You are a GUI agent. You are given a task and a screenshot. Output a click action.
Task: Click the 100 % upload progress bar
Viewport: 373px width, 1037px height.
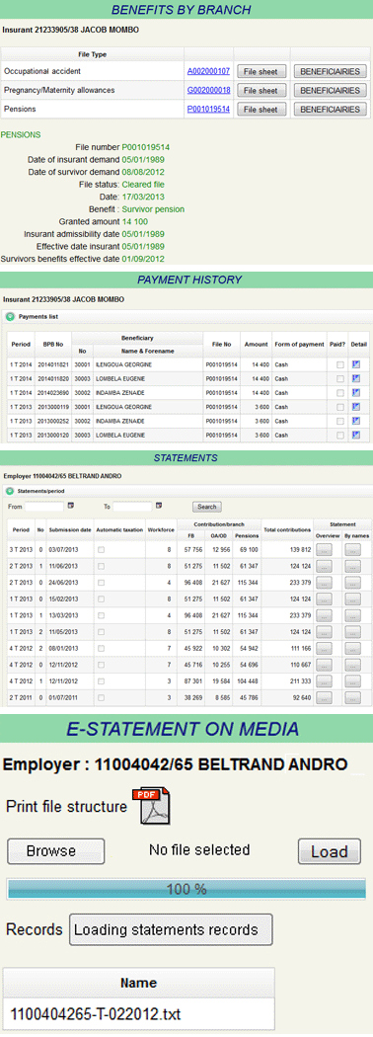point(186,889)
